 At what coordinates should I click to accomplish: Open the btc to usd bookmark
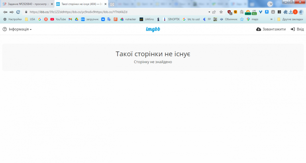(x=191, y=19)
